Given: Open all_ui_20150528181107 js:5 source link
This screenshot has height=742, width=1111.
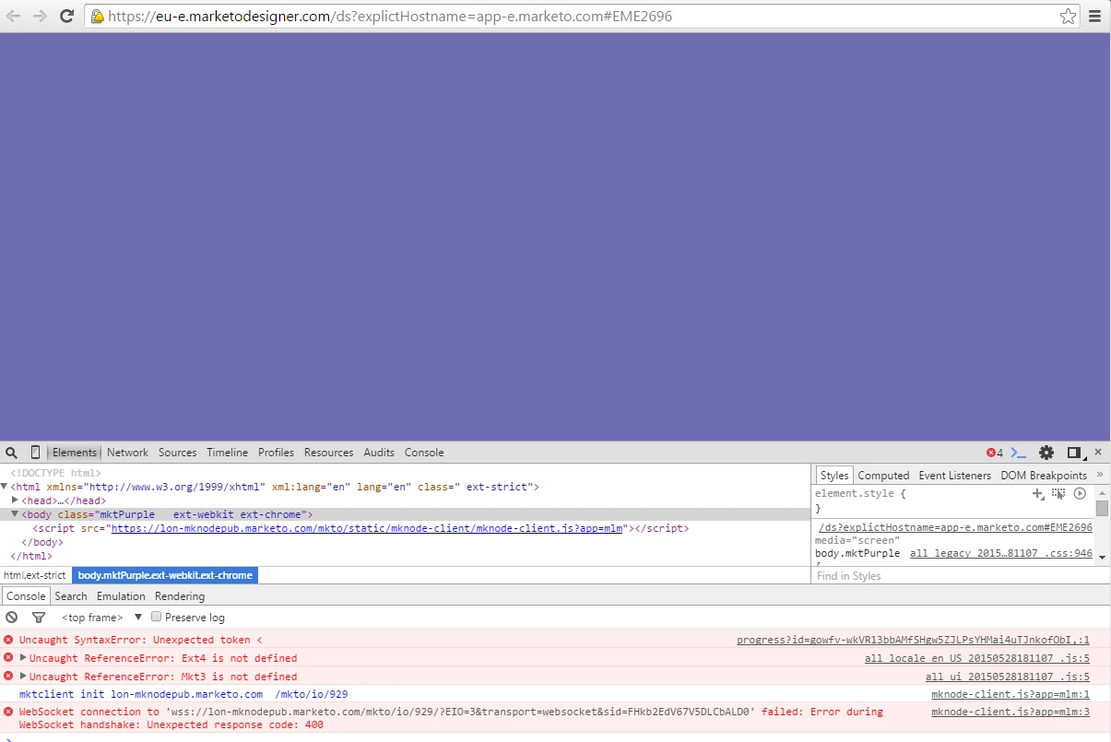Looking at the screenshot, I should point(1008,677).
